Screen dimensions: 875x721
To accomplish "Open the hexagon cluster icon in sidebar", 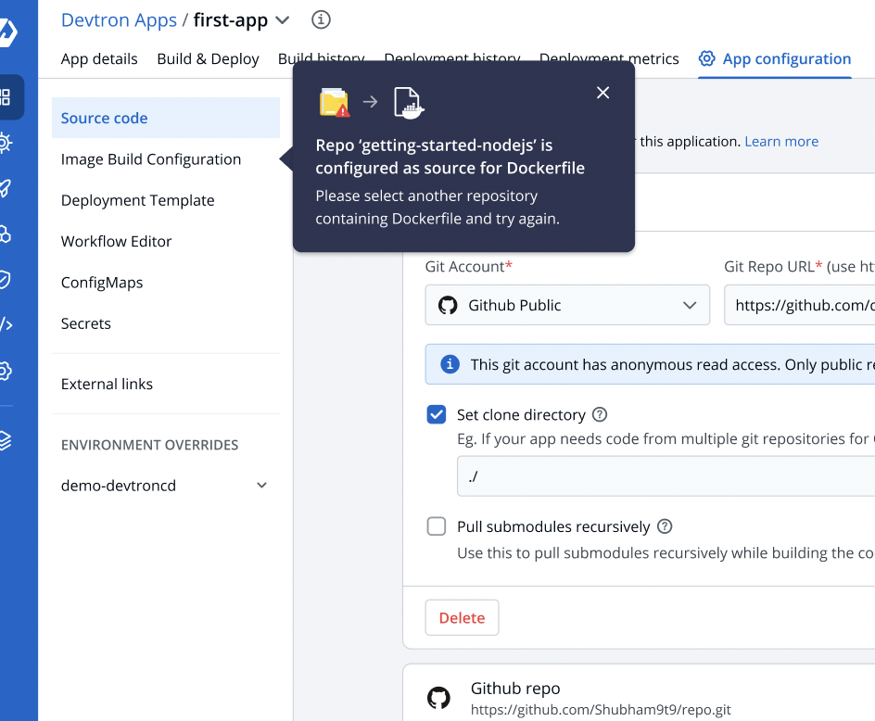I will (5, 234).
